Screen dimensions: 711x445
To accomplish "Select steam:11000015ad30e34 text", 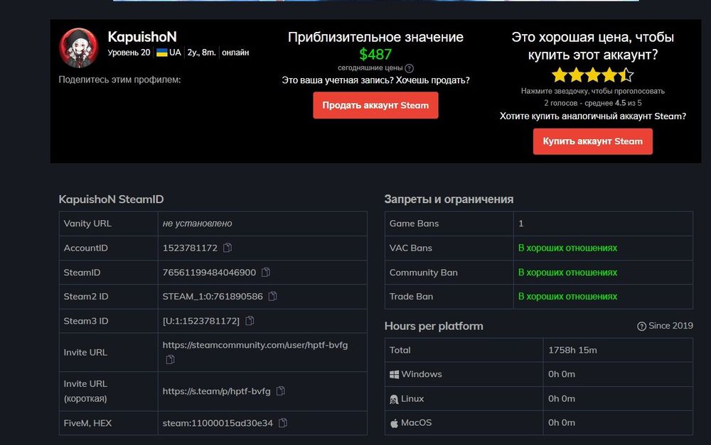I will click(x=218, y=423).
